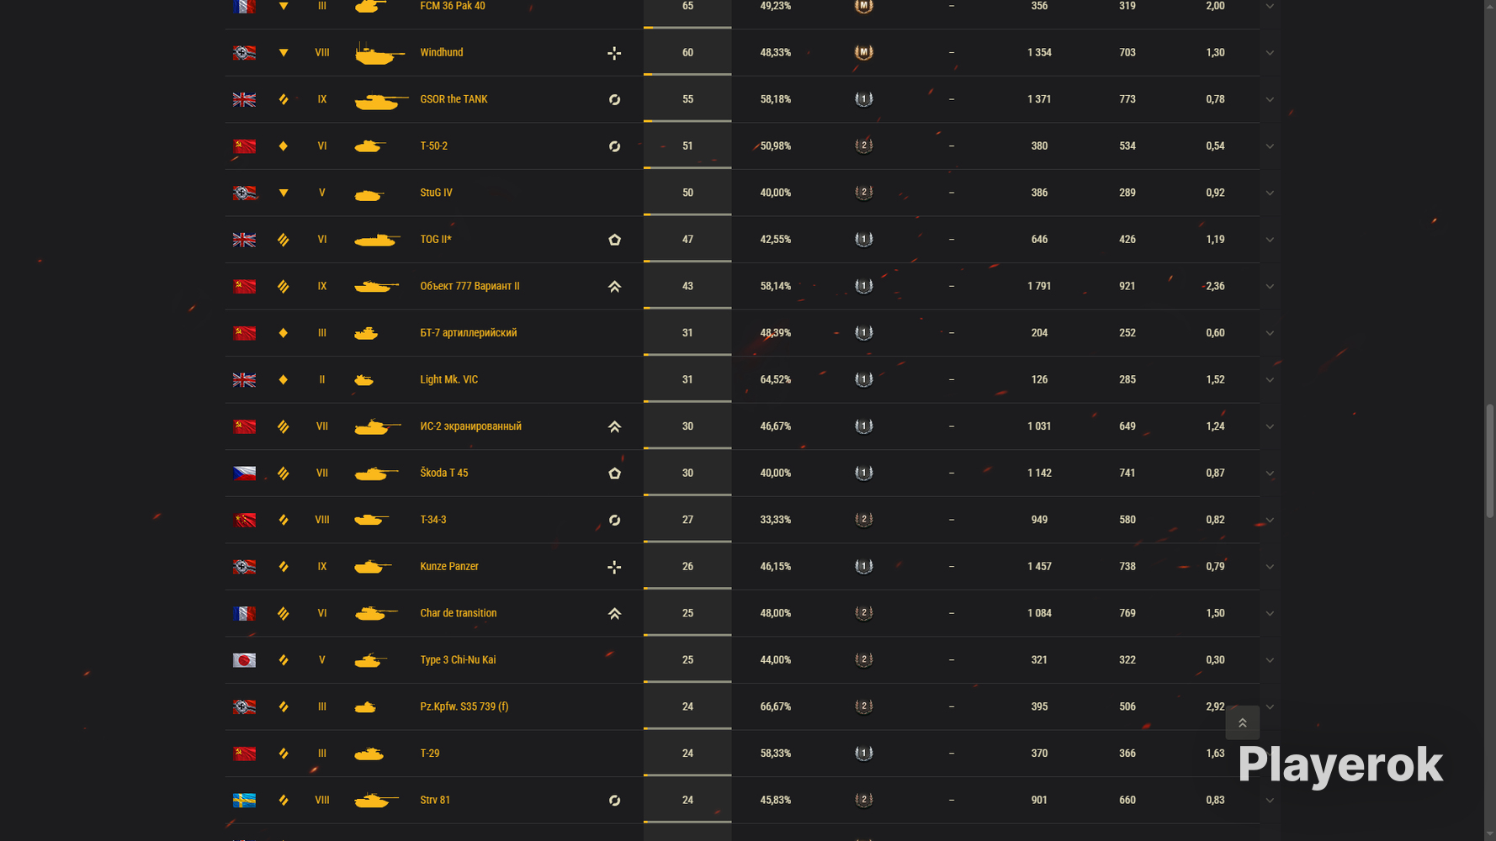The height and width of the screenshot is (841, 1496).
Task: Click the mastery badge in Windhund row
Action: pos(863,52)
